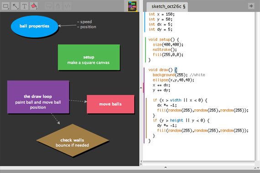Click the pink region marker beside 'x += dx'

[143, 88]
